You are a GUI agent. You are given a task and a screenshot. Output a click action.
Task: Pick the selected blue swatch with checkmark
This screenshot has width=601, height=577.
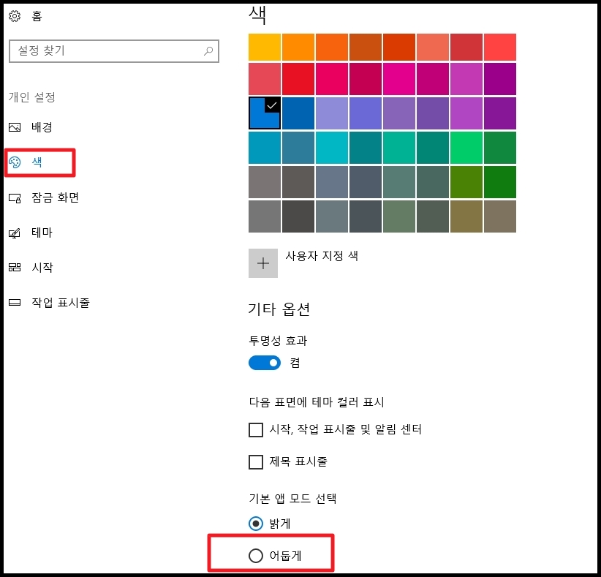pyautogui.click(x=265, y=113)
